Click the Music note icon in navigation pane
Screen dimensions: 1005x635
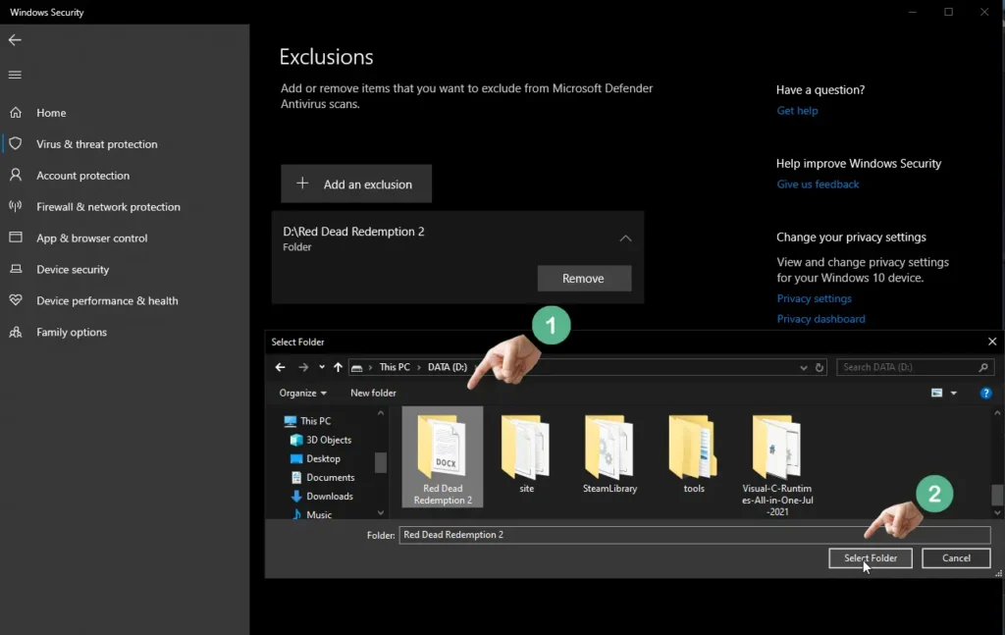pos(296,514)
